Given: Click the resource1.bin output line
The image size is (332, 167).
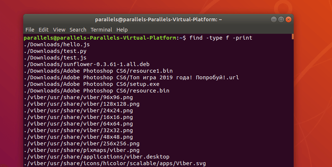Looking at the screenshot, I should click(98, 71).
